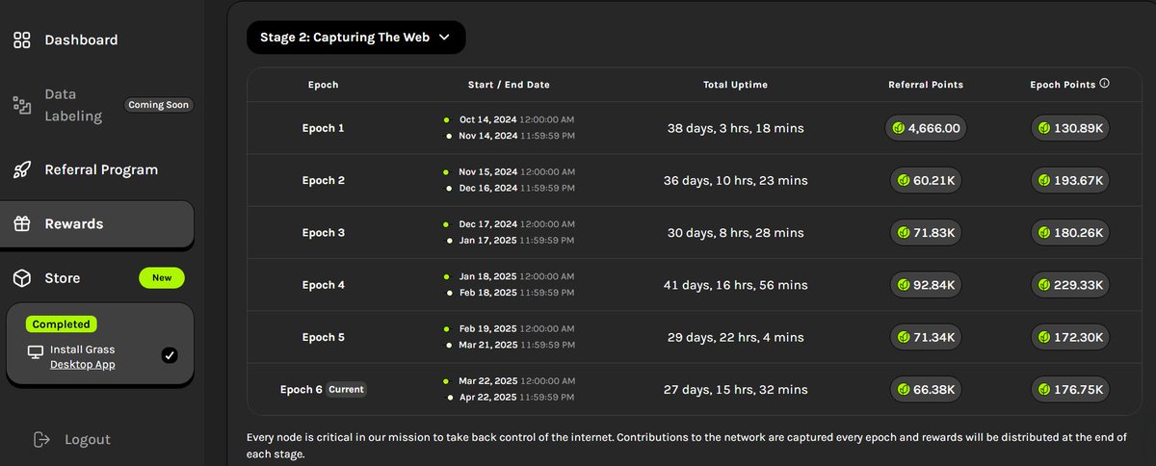
Task: Click the leaf icon in 229.33K badge
Action: click(x=1044, y=284)
